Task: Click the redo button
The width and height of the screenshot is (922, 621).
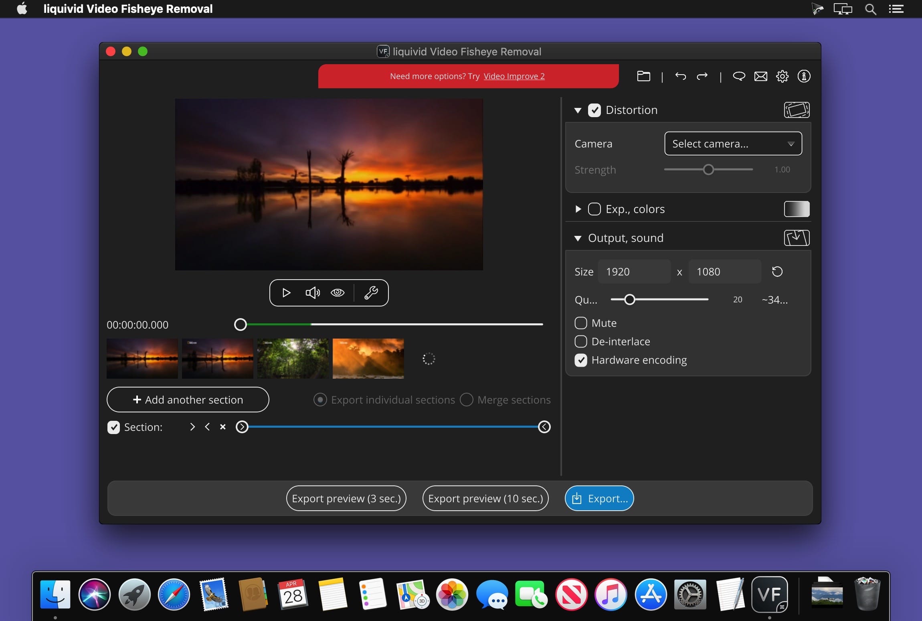Action: pyautogui.click(x=702, y=75)
